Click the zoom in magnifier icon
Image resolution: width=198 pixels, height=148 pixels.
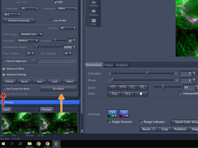click(142, 87)
